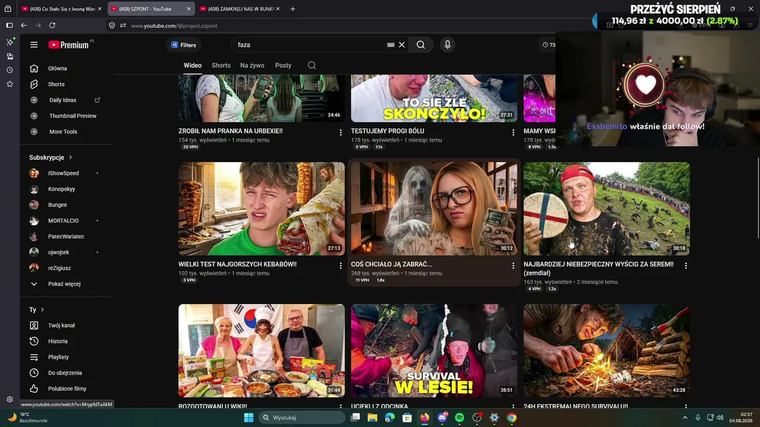This screenshot has width=760, height=427.
Task: Open File Explorer from the taskbar
Action: tap(372, 418)
